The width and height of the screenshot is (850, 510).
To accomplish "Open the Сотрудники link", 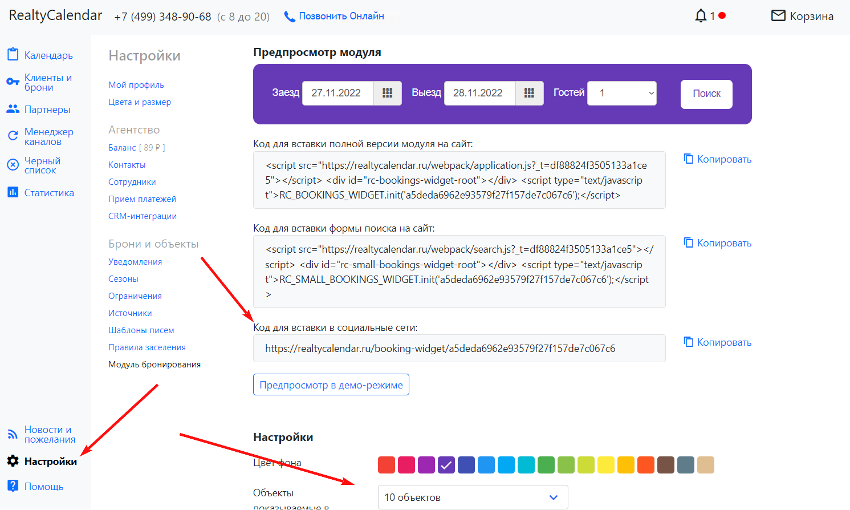I will (x=132, y=182).
